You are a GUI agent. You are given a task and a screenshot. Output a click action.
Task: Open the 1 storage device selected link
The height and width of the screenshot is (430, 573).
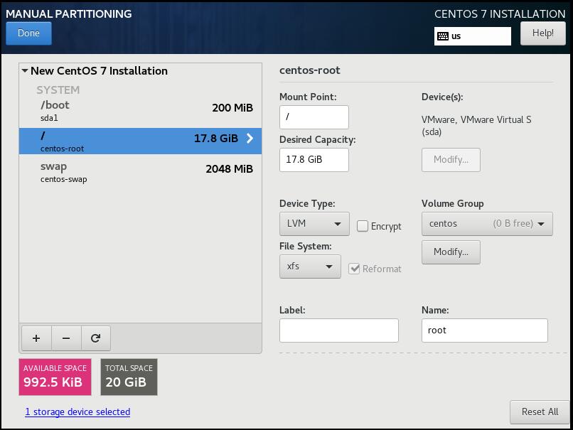click(77, 412)
